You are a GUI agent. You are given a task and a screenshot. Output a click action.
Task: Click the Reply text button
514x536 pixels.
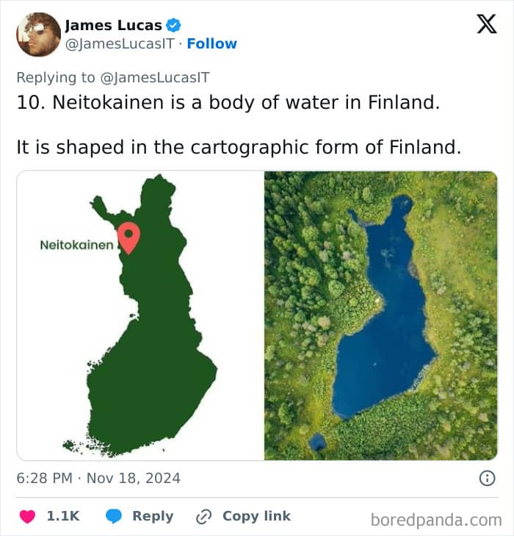153,516
